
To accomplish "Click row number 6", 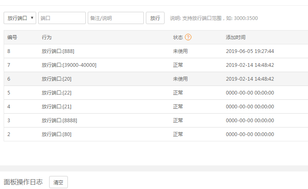I will click(x=9, y=79).
